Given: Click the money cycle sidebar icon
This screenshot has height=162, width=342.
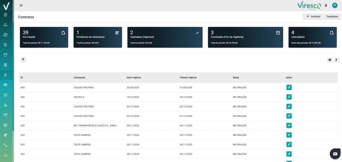Looking at the screenshot, I should (5, 35).
